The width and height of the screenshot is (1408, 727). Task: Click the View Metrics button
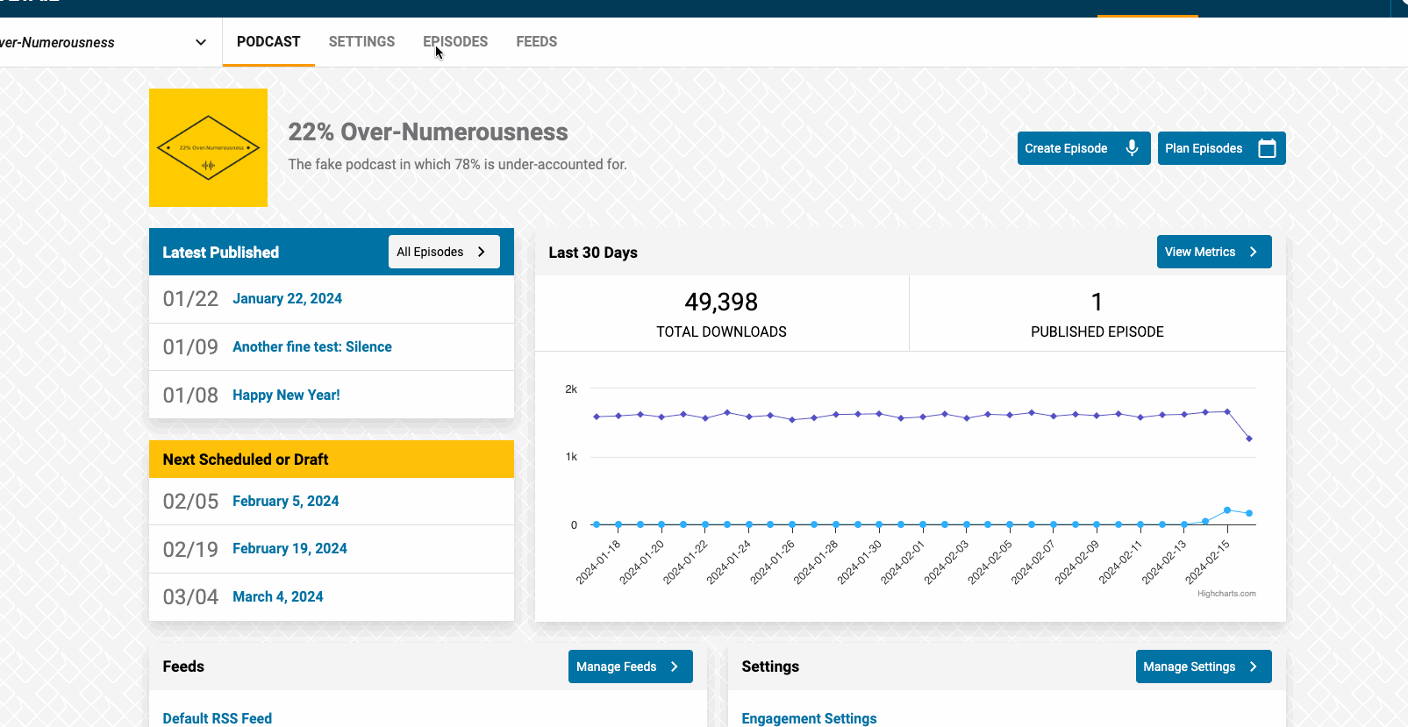click(x=1214, y=252)
